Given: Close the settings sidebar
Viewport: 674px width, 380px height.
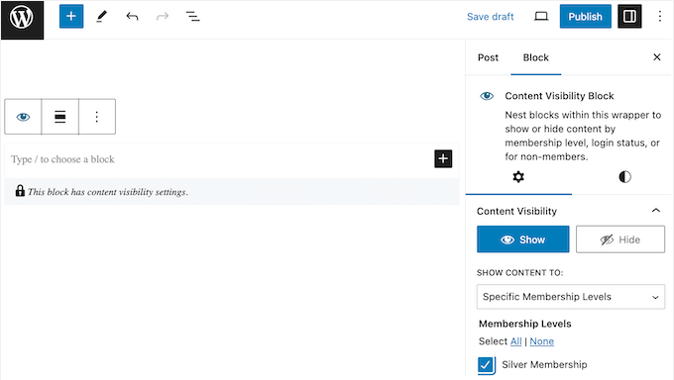Looking at the screenshot, I should tap(657, 57).
